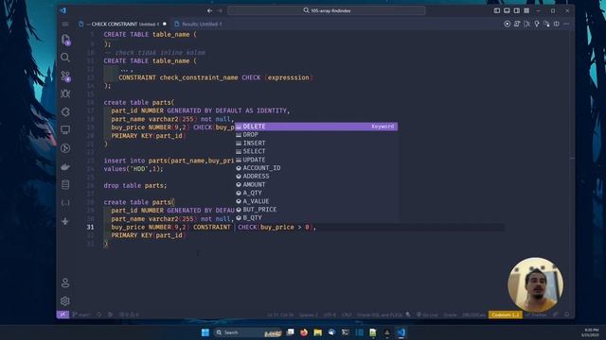Click the remote window indicator in status bar

pyautogui.click(x=62, y=314)
